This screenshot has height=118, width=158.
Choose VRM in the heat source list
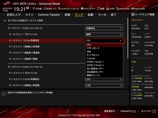[x=104, y=52]
